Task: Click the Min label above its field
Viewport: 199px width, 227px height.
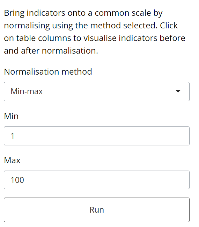Action: (11, 116)
